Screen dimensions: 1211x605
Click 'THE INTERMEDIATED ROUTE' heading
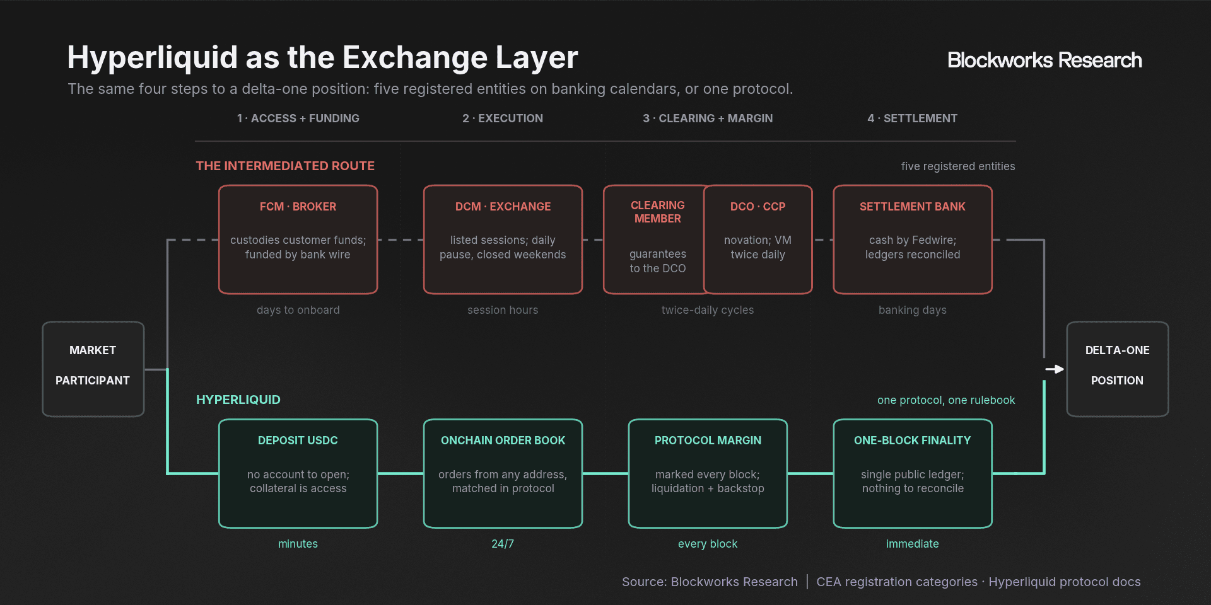285,166
